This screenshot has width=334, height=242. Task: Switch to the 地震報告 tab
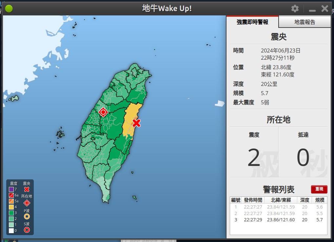305,22
